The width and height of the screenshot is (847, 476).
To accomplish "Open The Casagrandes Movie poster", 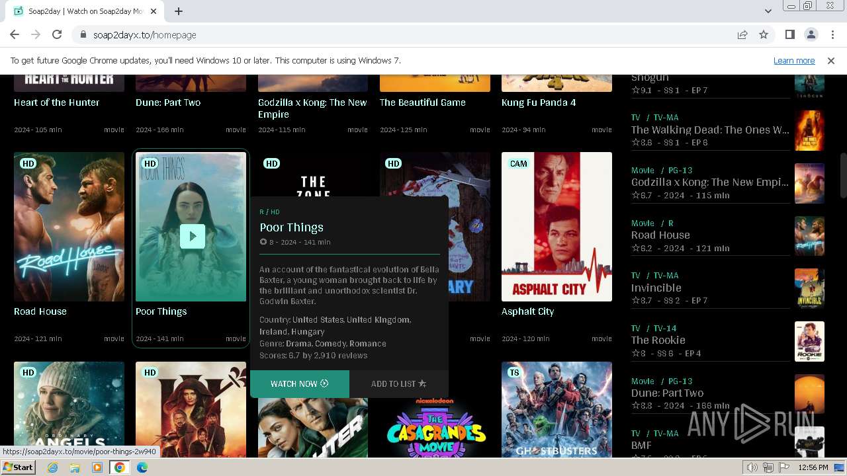I will (435, 426).
